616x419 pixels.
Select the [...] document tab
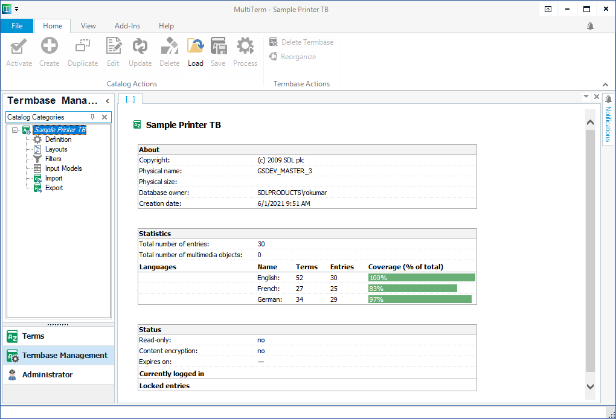coord(130,99)
